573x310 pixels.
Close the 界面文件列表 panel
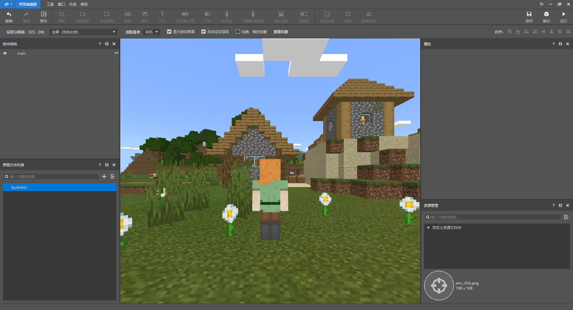coord(114,165)
